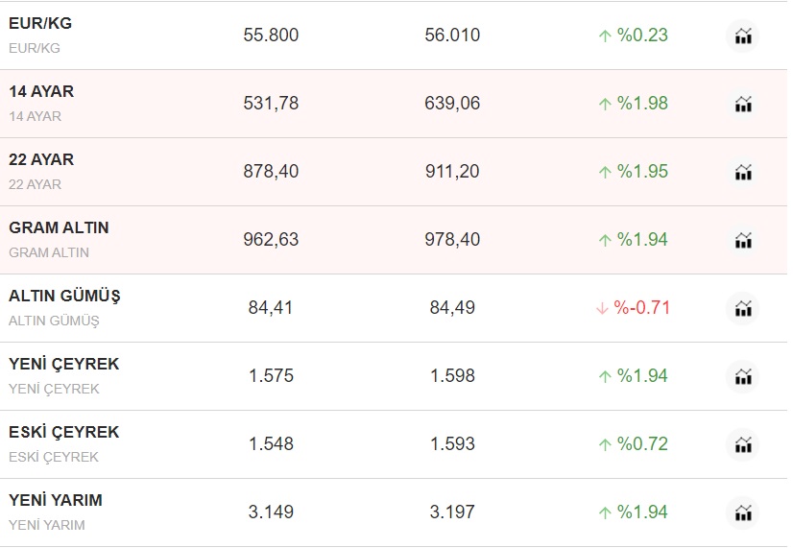Open the YENİ YARIM title link
This screenshot has height=548, width=793.
pos(56,500)
